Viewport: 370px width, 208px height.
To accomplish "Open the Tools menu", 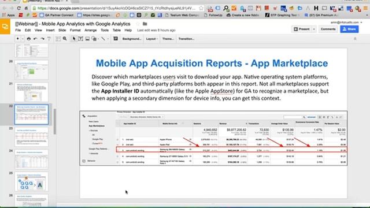I will (x=105, y=30).
